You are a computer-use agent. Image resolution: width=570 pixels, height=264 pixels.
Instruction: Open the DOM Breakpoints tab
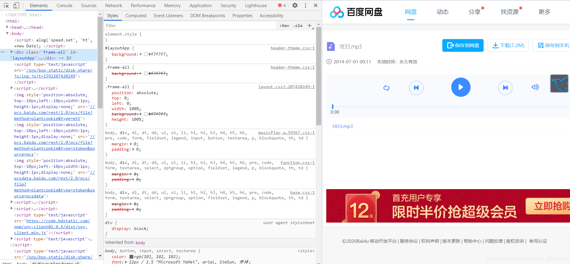[x=208, y=16]
